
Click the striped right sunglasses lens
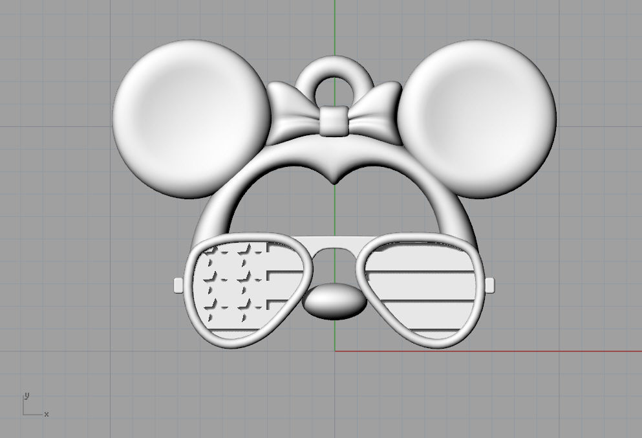pyautogui.click(x=421, y=290)
